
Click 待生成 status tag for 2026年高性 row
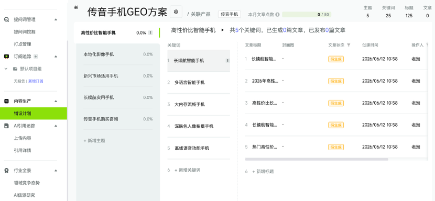pos(335,81)
